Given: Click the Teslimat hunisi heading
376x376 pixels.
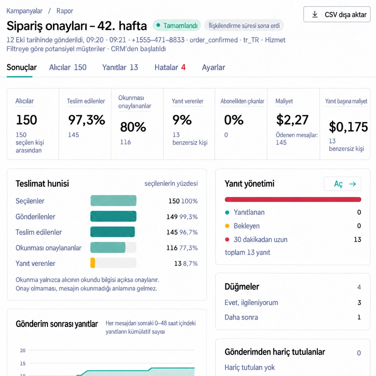Looking at the screenshot, I should coord(42,184).
